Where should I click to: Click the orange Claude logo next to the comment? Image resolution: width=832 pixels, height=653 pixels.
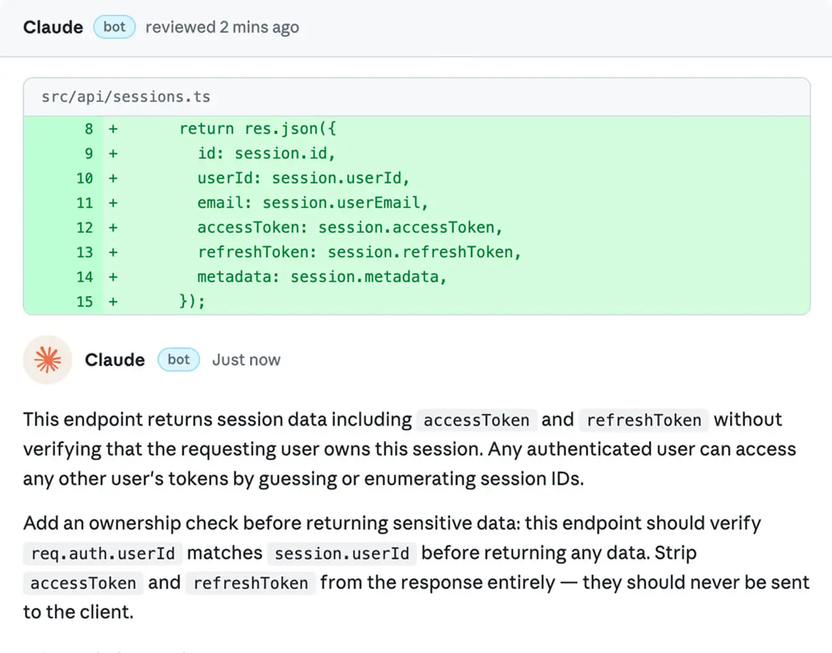click(x=47, y=359)
